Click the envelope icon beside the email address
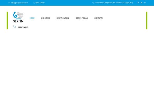The image size is (154, 103). coord(9,3)
